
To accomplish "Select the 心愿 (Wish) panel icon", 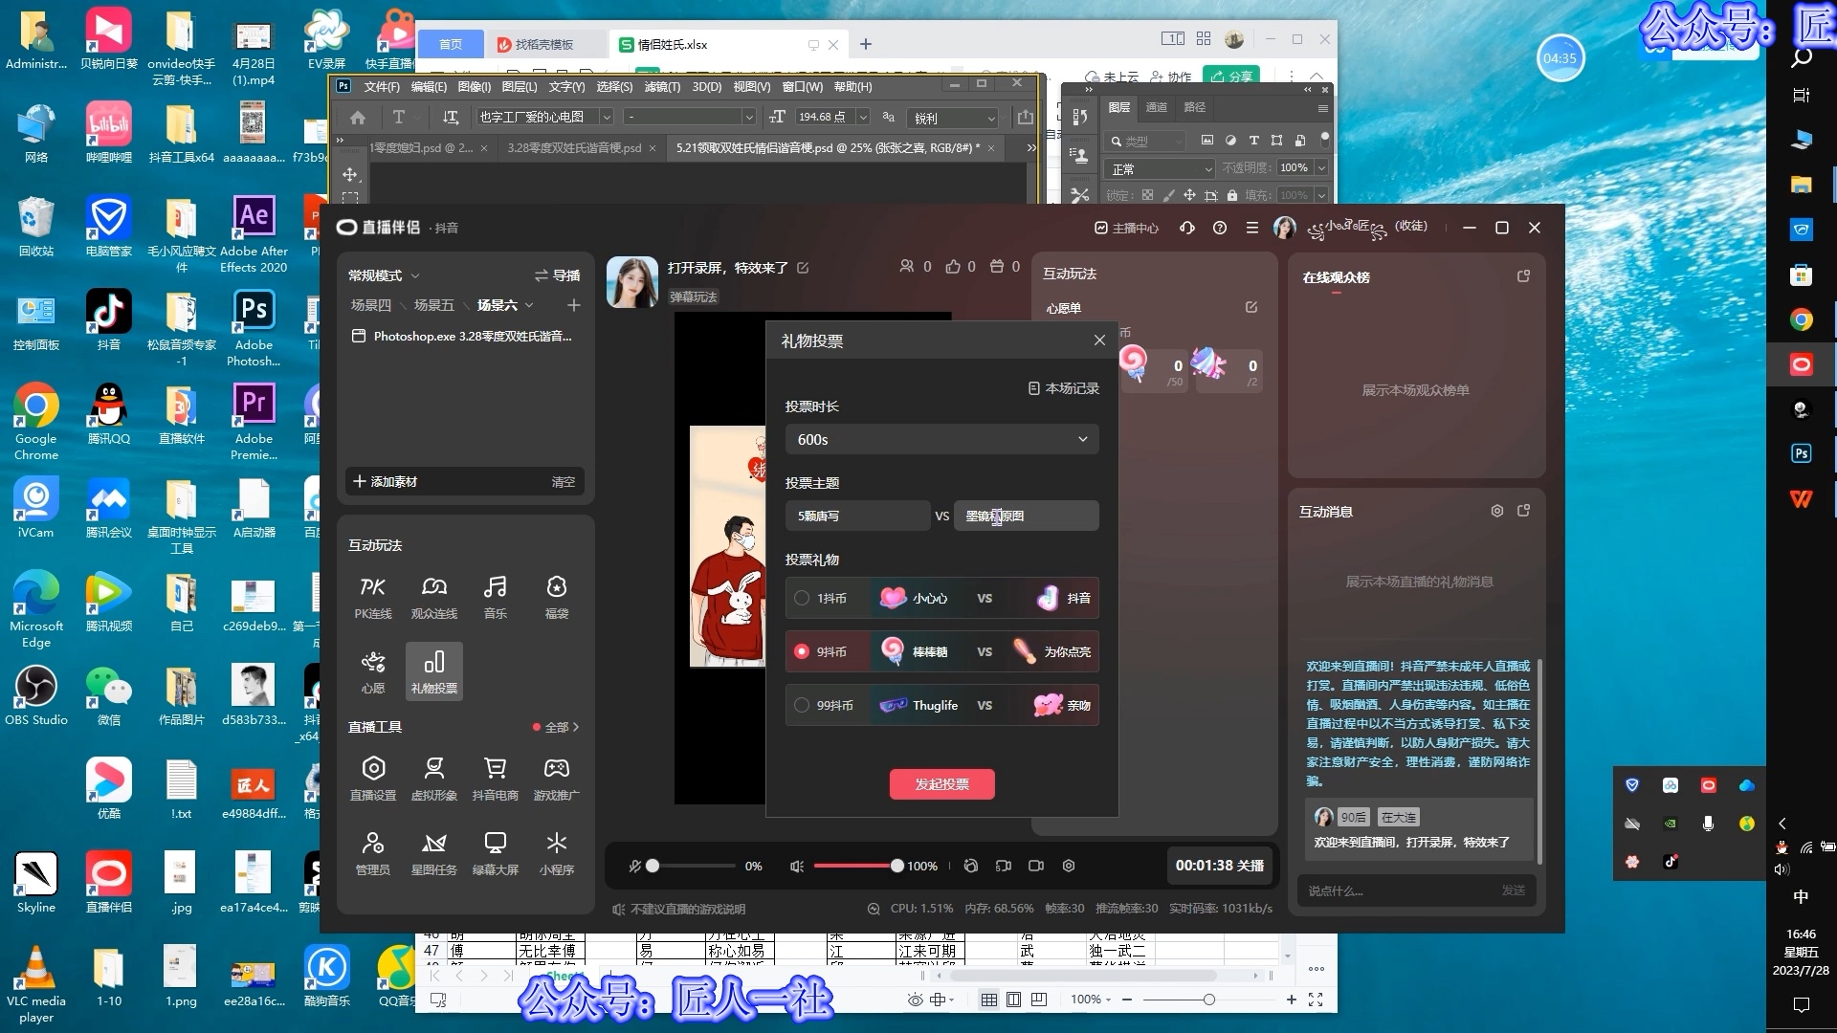I will point(373,670).
